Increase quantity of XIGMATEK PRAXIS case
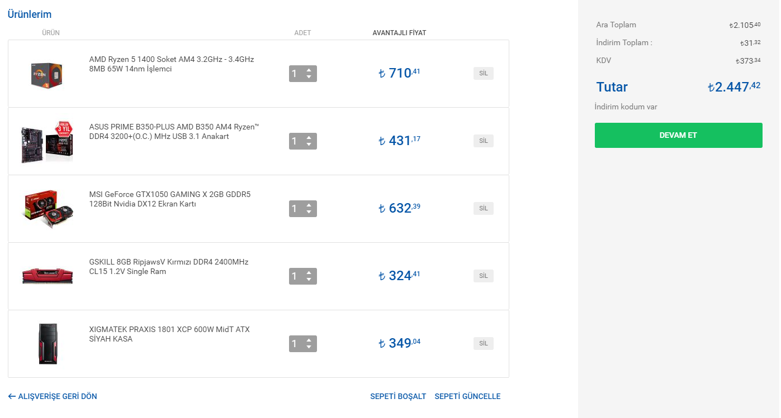This screenshot has width=781, height=418. pyautogui.click(x=309, y=340)
